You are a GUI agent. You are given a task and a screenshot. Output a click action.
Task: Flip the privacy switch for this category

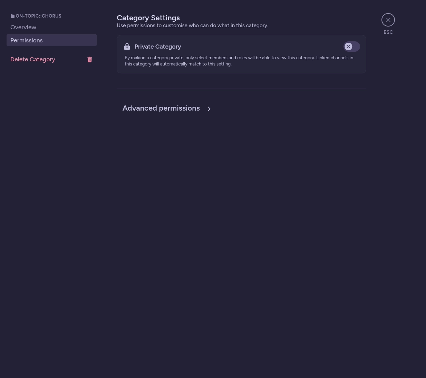352,47
